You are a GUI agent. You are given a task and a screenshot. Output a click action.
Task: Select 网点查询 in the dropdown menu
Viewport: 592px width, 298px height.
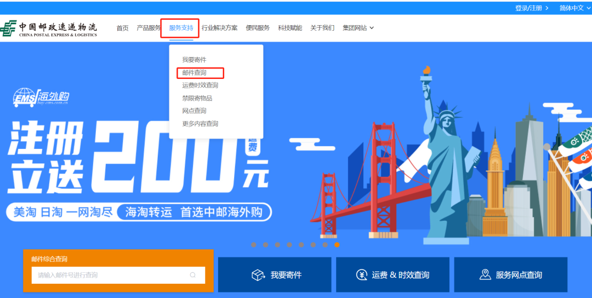(195, 111)
